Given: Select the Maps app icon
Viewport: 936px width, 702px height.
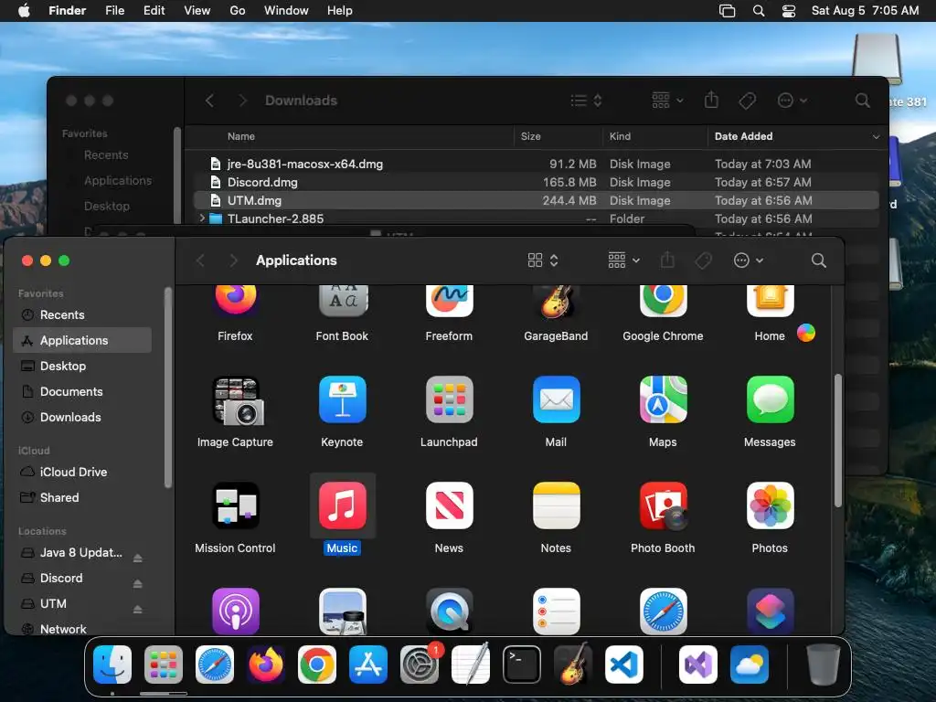Looking at the screenshot, I should [663, 399].
